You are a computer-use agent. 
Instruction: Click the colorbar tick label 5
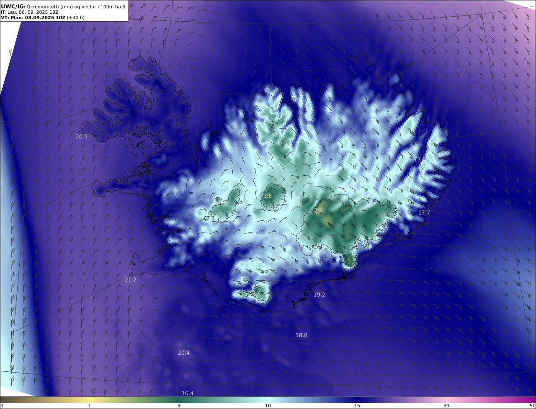click(179, 406)
